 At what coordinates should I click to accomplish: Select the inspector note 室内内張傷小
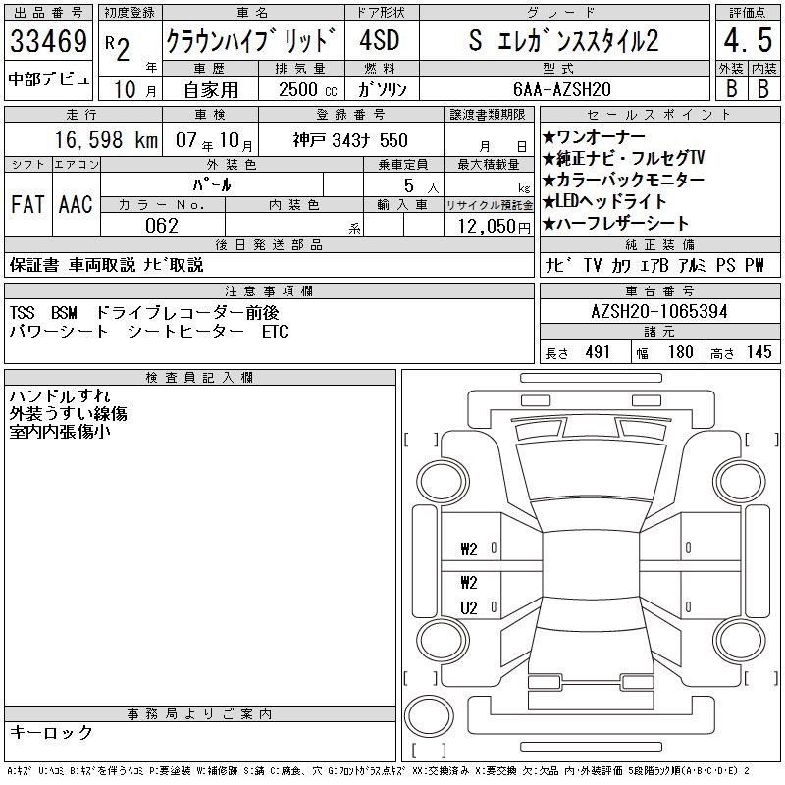(59, 431)
